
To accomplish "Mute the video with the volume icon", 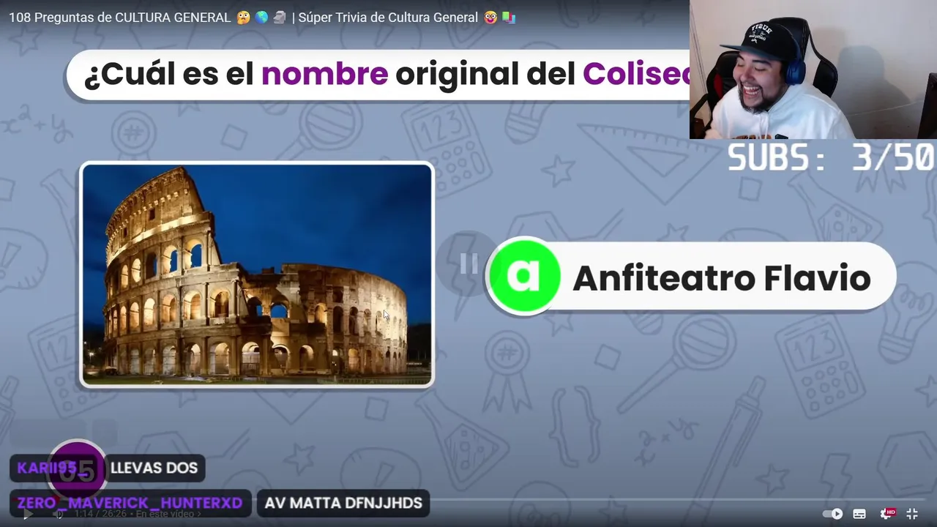I will click(59, 514).
